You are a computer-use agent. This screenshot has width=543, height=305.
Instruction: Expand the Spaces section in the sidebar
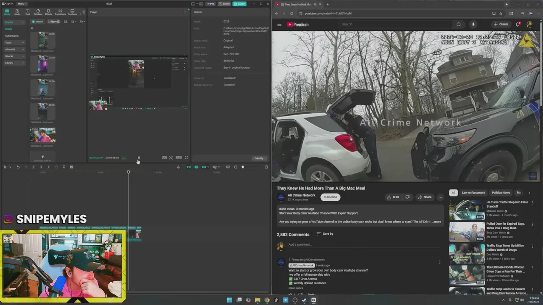click(x=14, y=56)
